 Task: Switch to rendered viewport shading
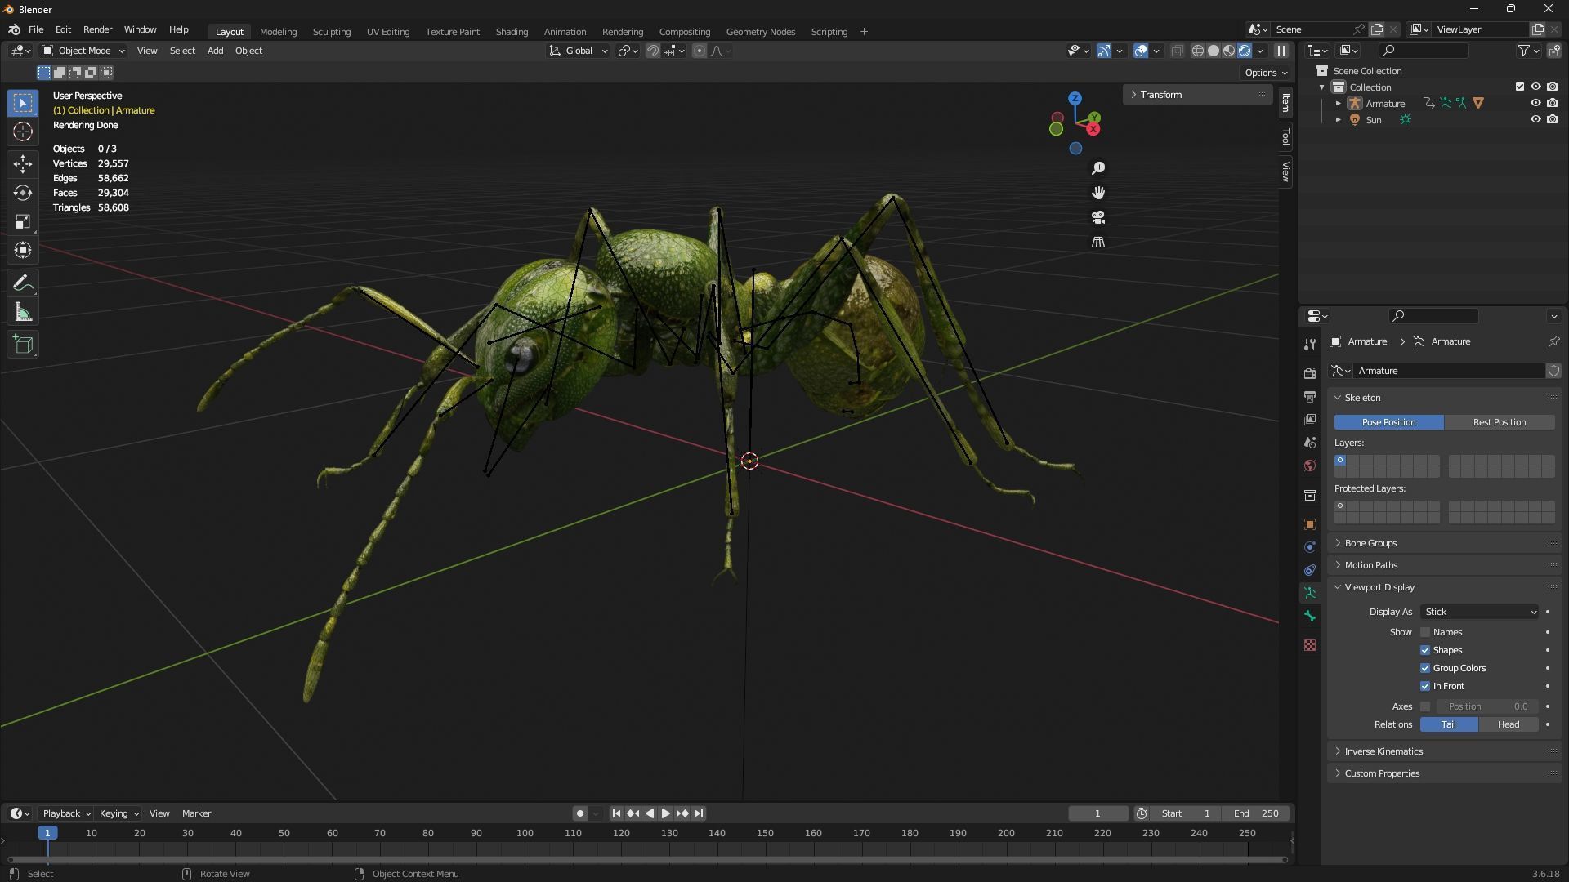click(1245, 51)
